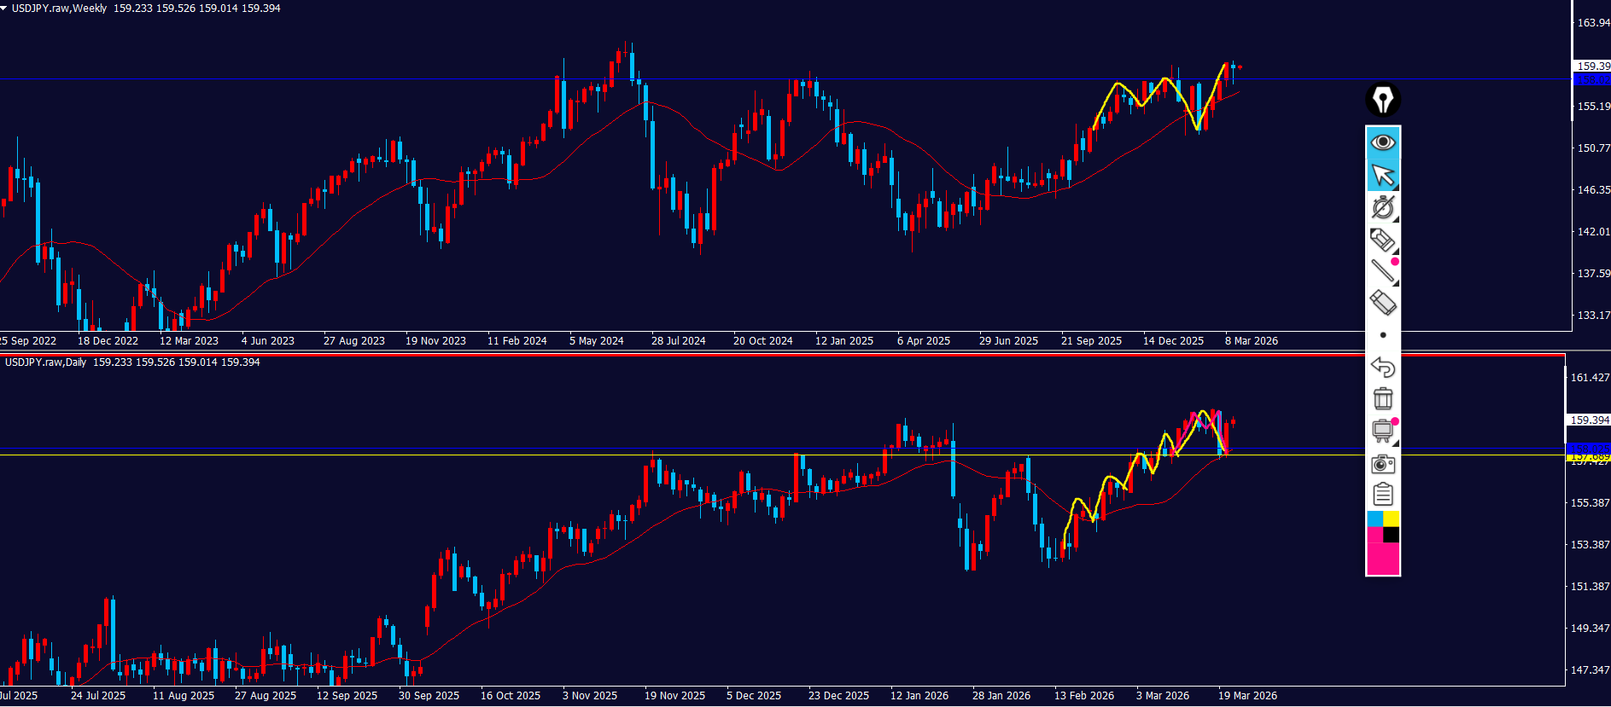Pick the black color swatch
The height and width of the screenshot is (707, 1611).
[1392, 535]
